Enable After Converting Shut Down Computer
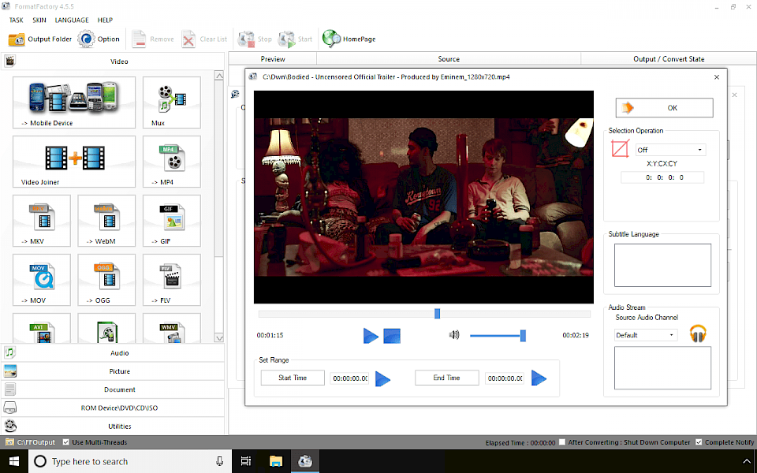757x473 pixels. click(562, 442)
